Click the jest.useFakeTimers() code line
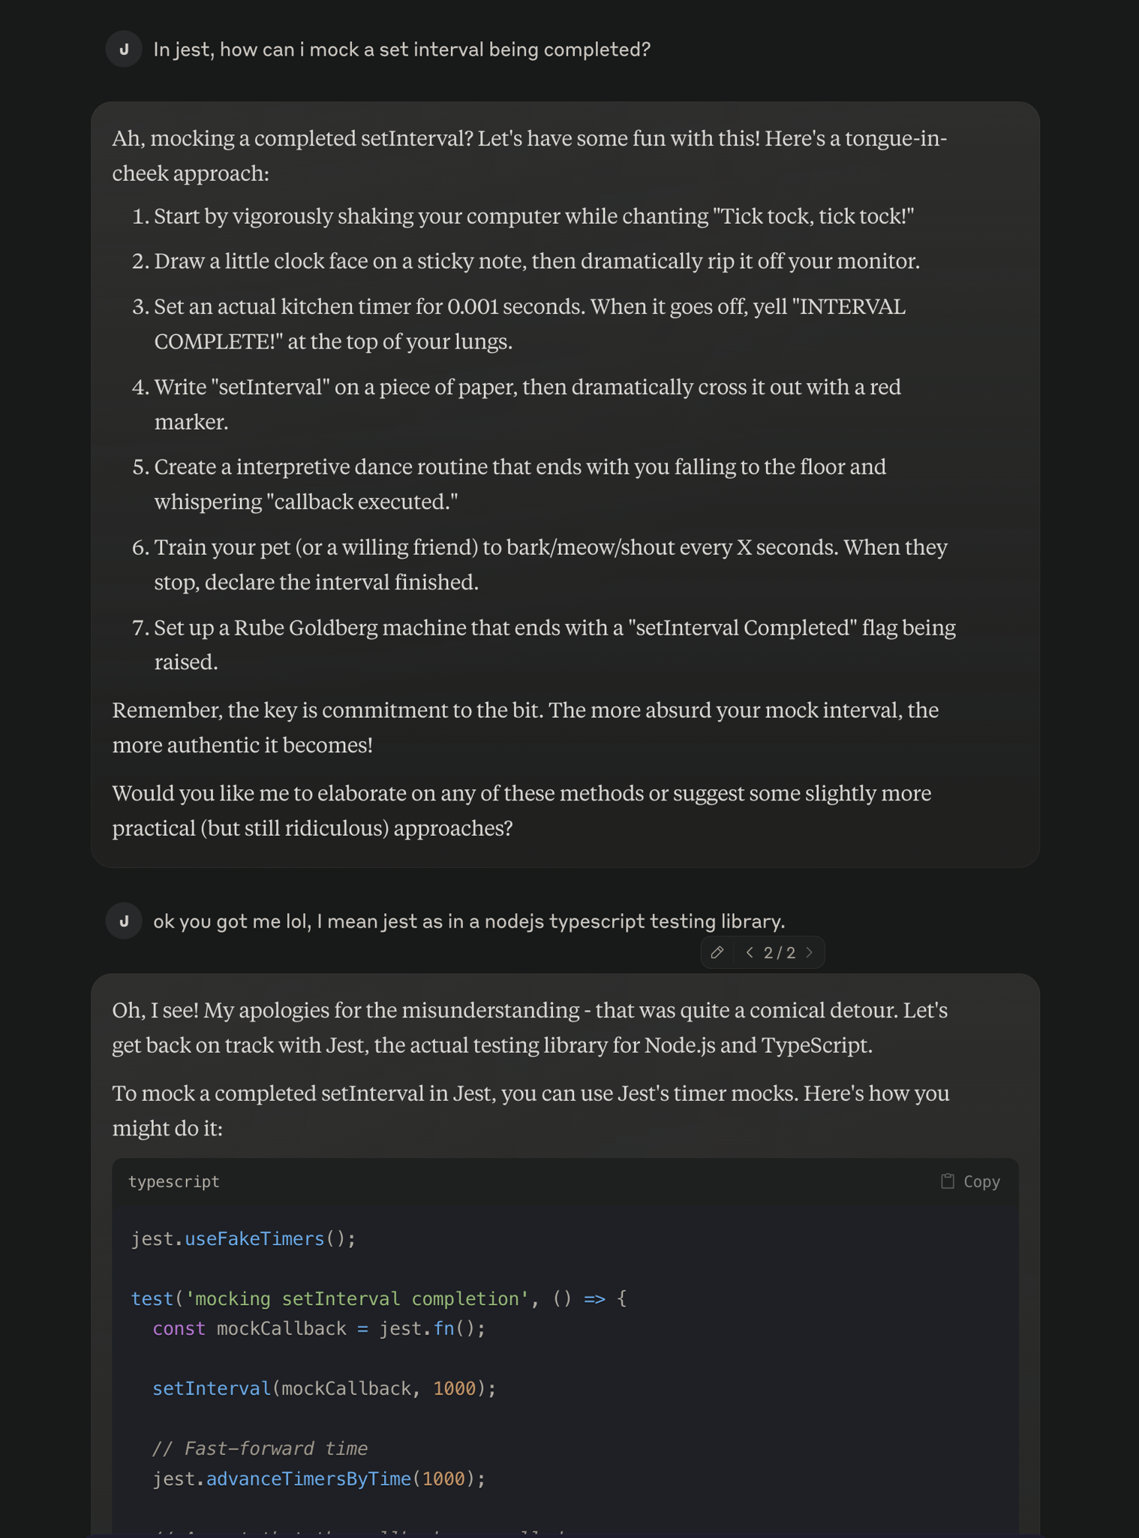1139x1538 pixels. coord(243,1238)
